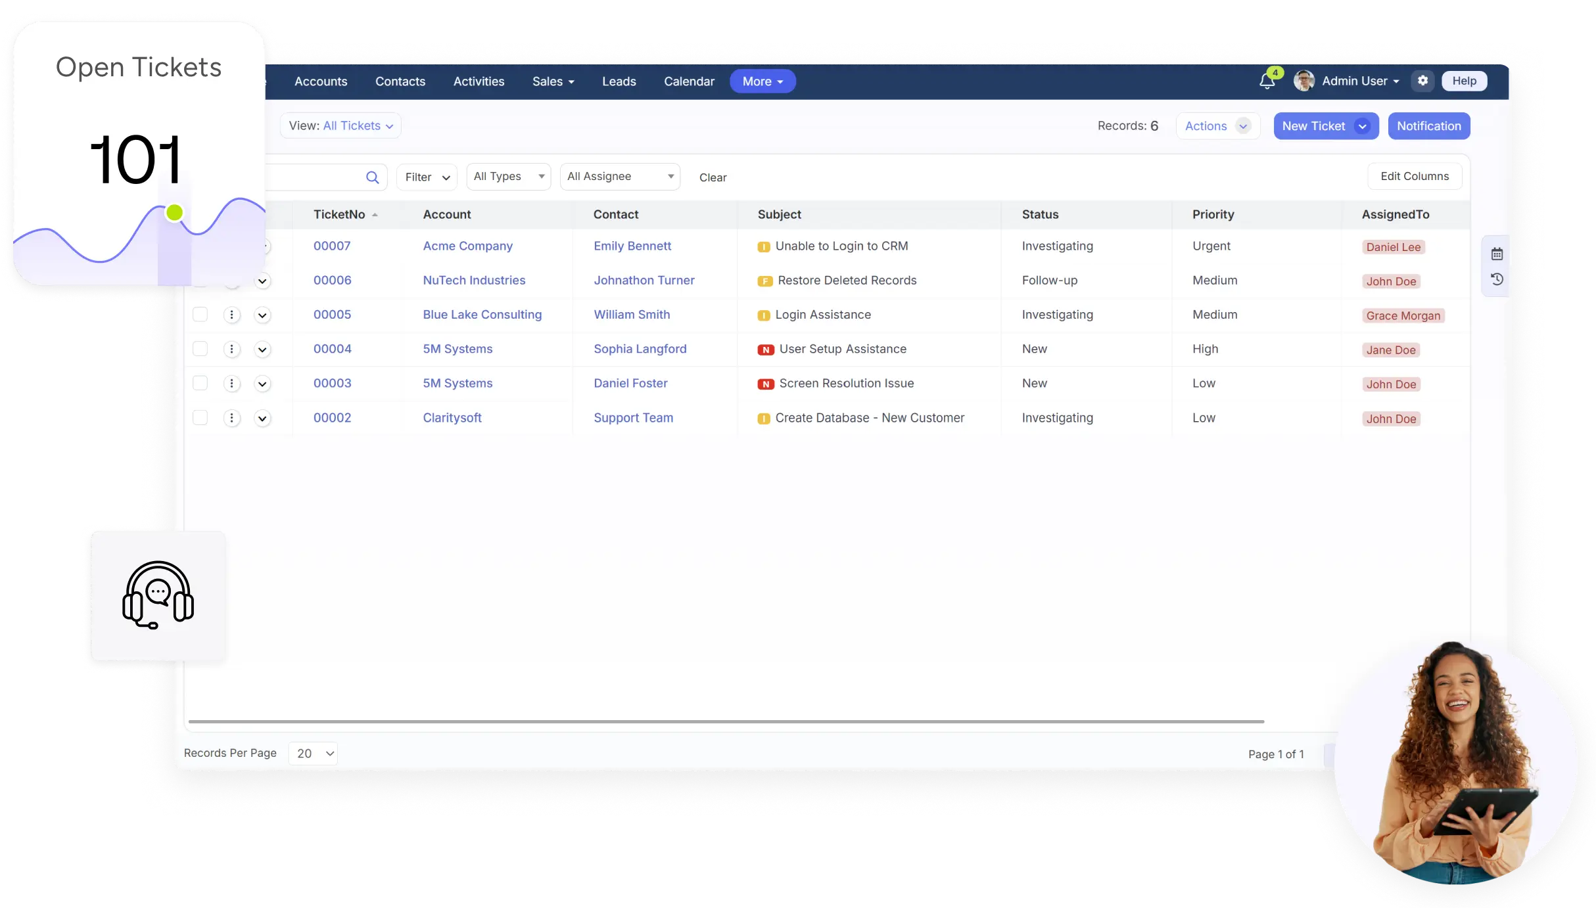The height and width of the screenshot is (908, 1596).
Task: Open the history clock side icon
Action: pos(1497,279)
